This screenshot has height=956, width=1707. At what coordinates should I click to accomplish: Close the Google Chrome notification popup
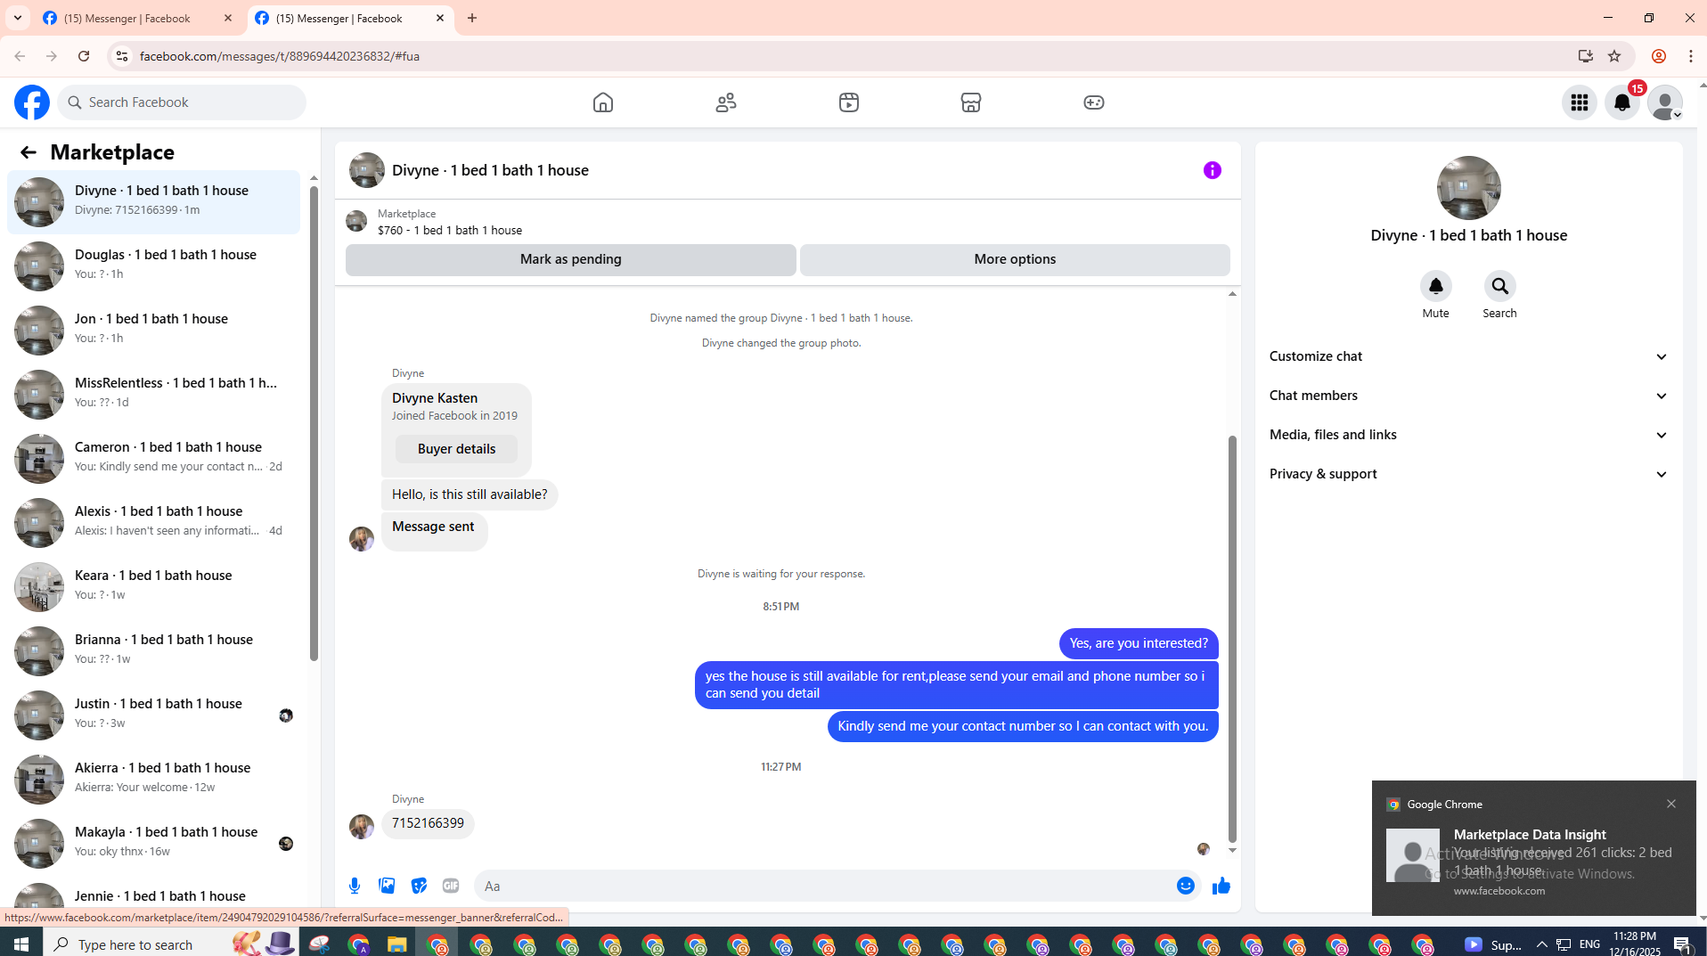point(1671,804)
